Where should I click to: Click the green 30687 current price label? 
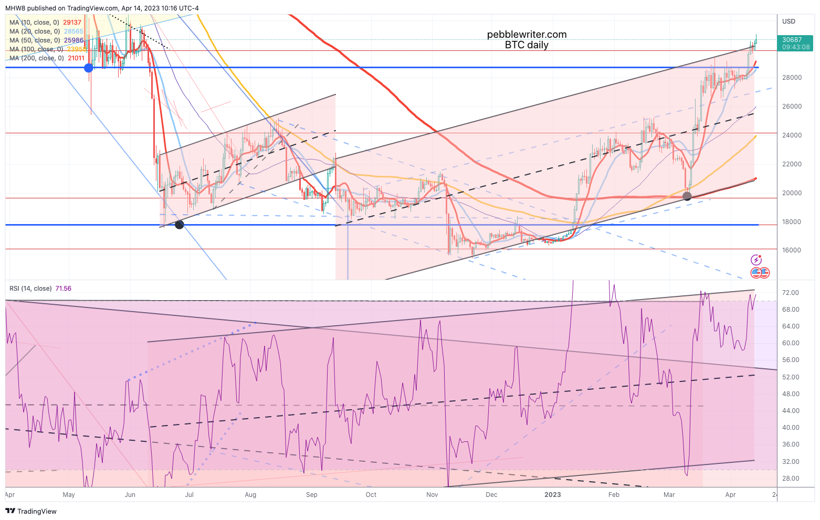click(x=792, y=40)
